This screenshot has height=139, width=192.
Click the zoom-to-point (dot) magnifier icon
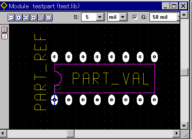point(19,18)
